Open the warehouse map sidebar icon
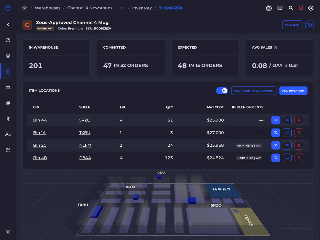 [x=8, y=119]
